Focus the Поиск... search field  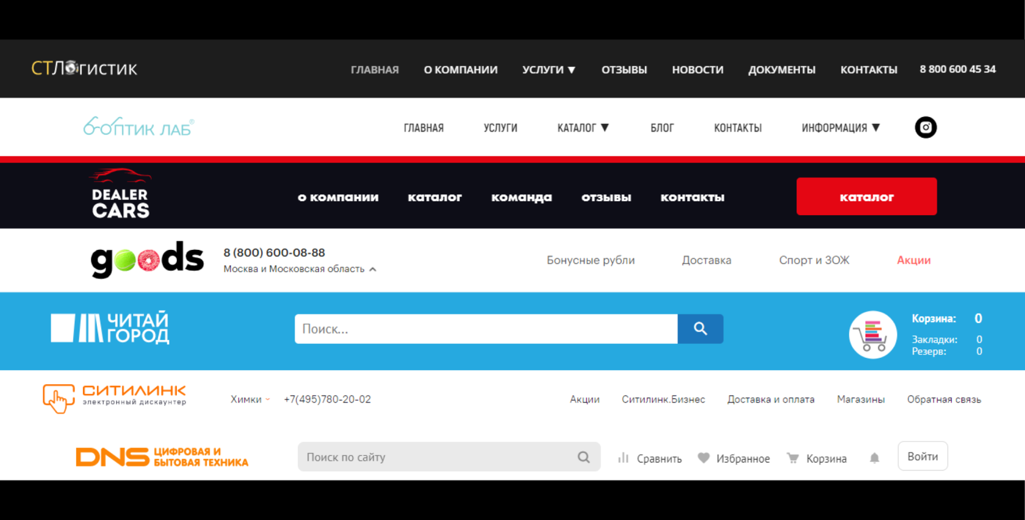(x=486, y=329)
